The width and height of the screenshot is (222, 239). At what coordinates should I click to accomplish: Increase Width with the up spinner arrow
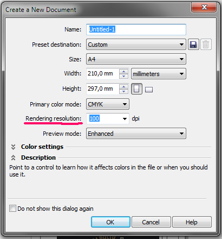(x=123, y=72)
